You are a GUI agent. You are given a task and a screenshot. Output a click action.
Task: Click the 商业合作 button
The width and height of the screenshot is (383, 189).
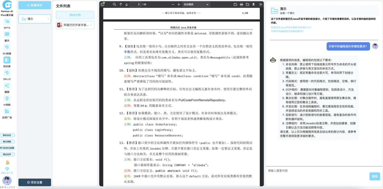pyautogui.click(x=7, y=154)
